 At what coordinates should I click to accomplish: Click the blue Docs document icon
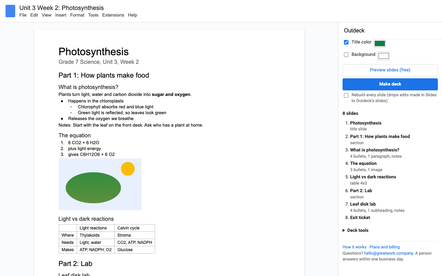pos(10,11)
